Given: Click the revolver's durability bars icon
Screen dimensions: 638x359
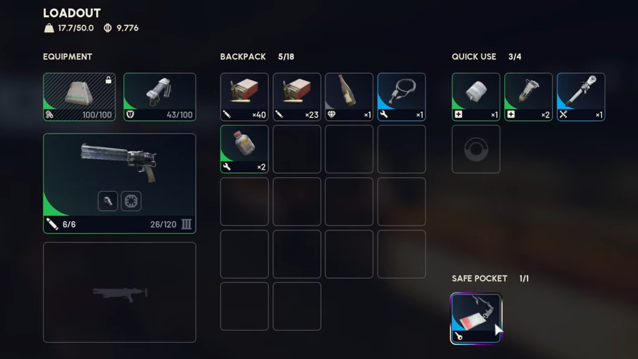Looking at the screenshot, I should [186, 224].
